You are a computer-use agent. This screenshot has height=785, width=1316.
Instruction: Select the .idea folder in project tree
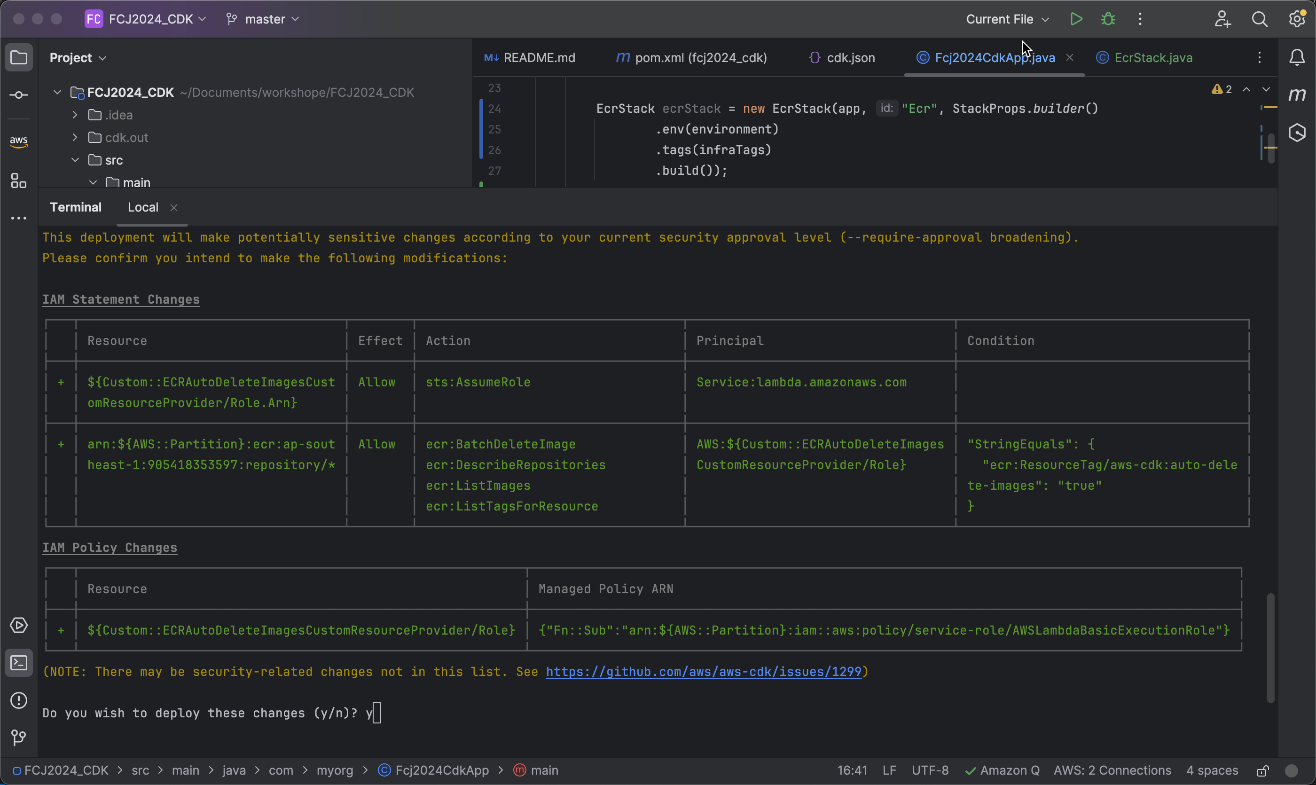[x=119, y=115]
